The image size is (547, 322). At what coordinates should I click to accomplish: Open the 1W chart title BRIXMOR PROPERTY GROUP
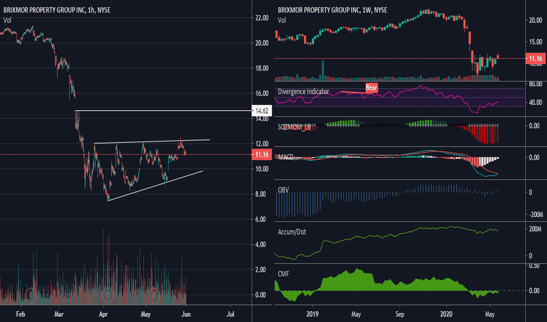tap(332, 10)
